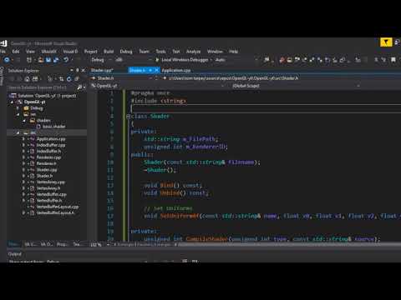The image size is (401, 300).
Task: Select basic.shader in Solution Explorer
Action: pos(54,127)
